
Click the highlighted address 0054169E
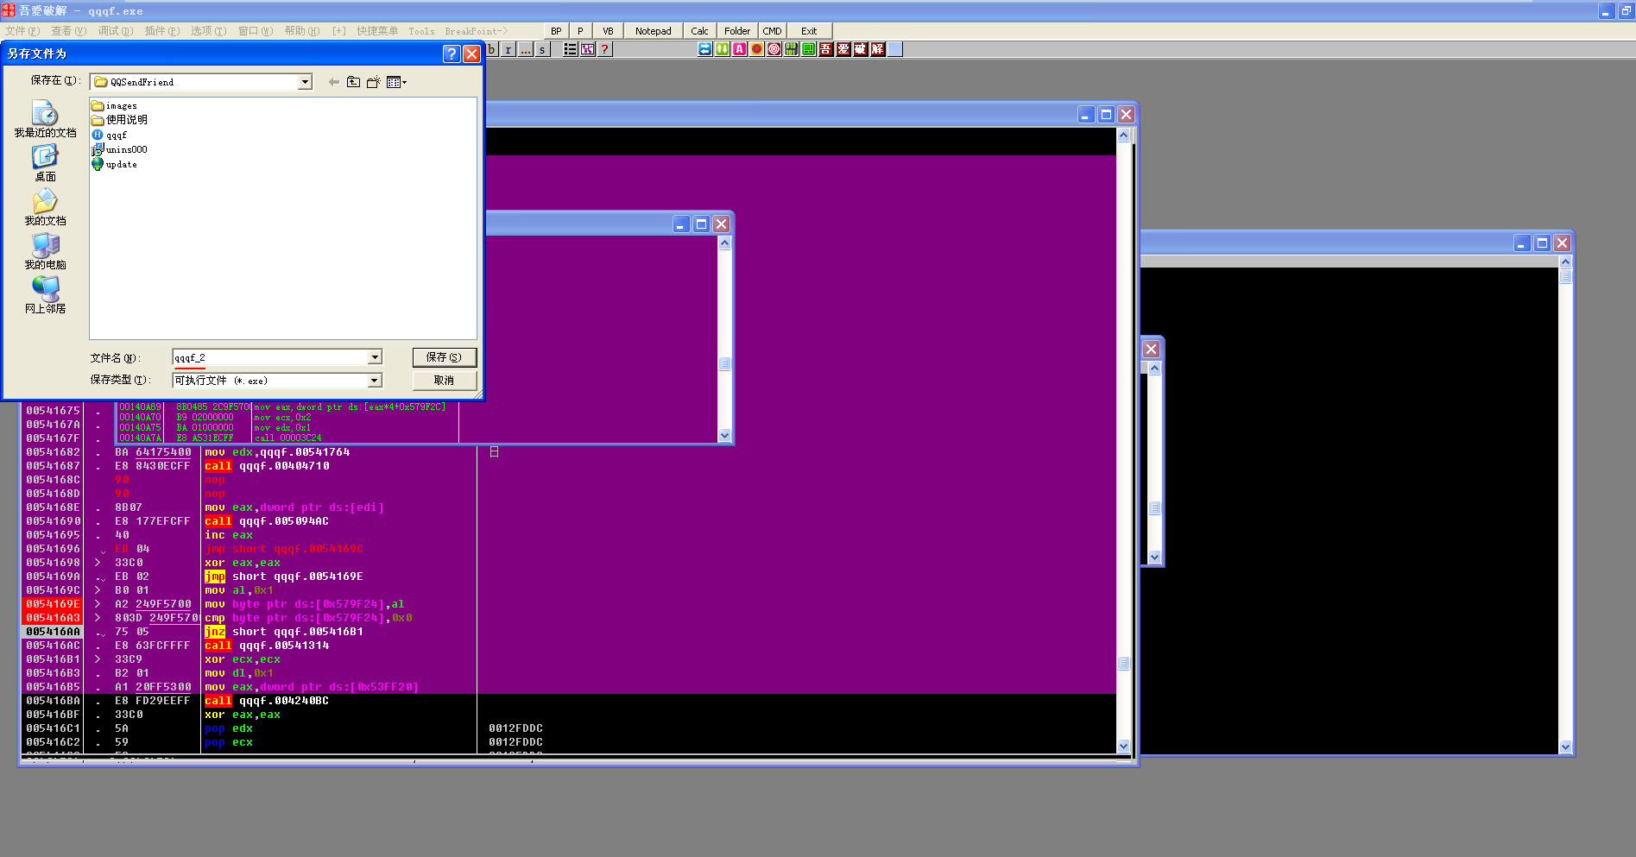click(53, 604)
